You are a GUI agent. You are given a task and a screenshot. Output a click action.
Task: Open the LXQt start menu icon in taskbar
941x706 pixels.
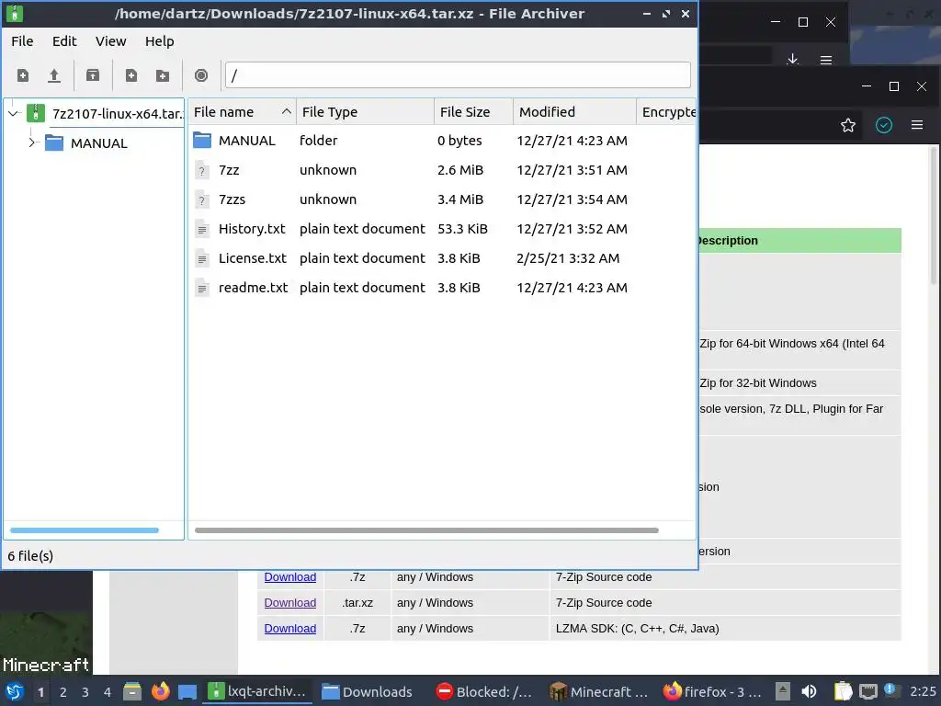click(15, 691)
